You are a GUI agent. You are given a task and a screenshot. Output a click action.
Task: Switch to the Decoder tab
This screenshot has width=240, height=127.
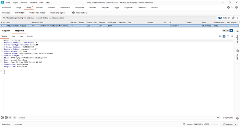(92, 8)
